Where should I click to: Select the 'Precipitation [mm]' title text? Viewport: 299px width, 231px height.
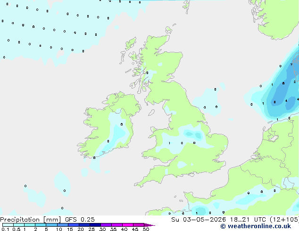pos(30,220)
